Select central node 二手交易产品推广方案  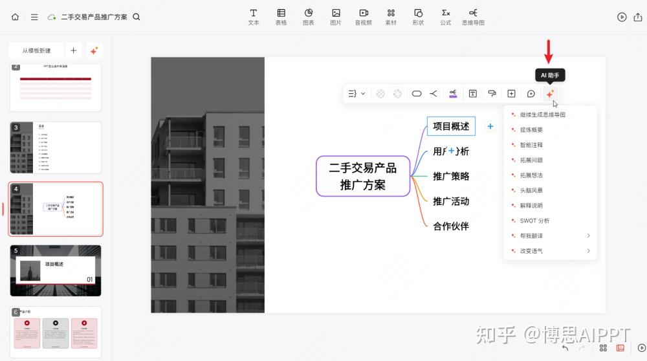pos(363,176)
